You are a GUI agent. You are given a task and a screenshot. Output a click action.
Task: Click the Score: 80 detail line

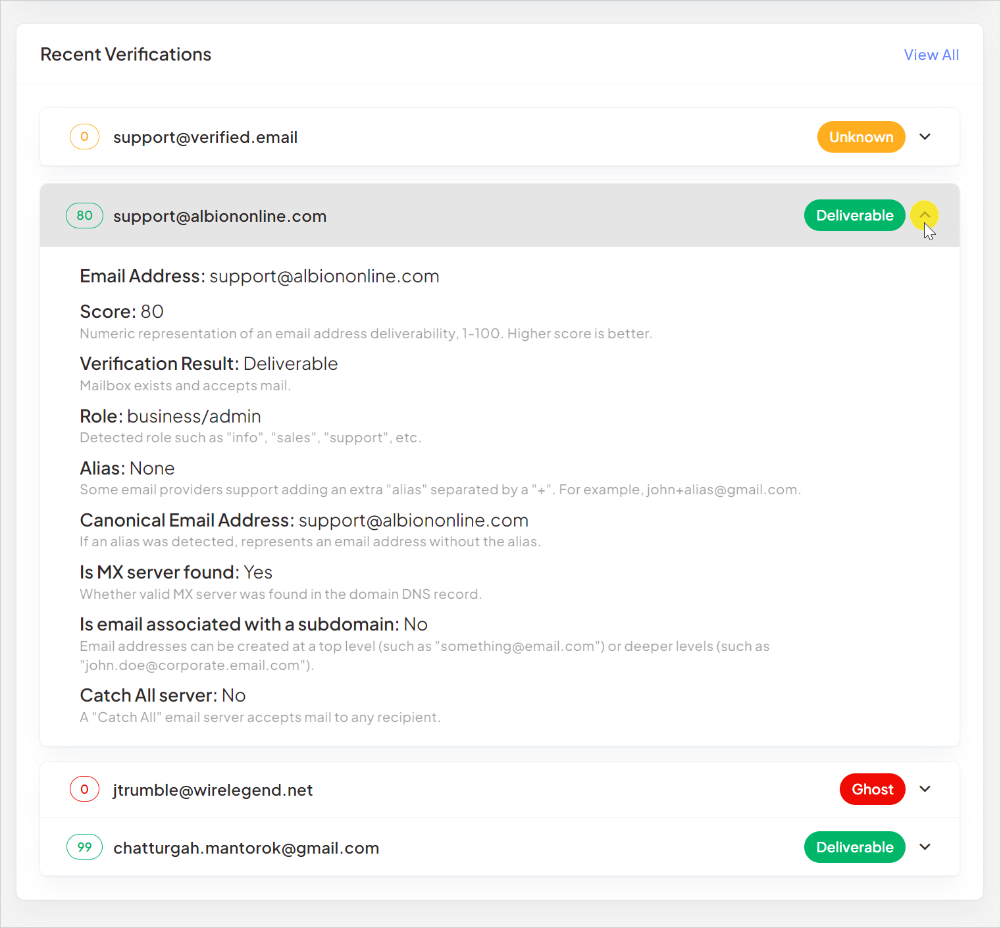[x=122, y=311]
